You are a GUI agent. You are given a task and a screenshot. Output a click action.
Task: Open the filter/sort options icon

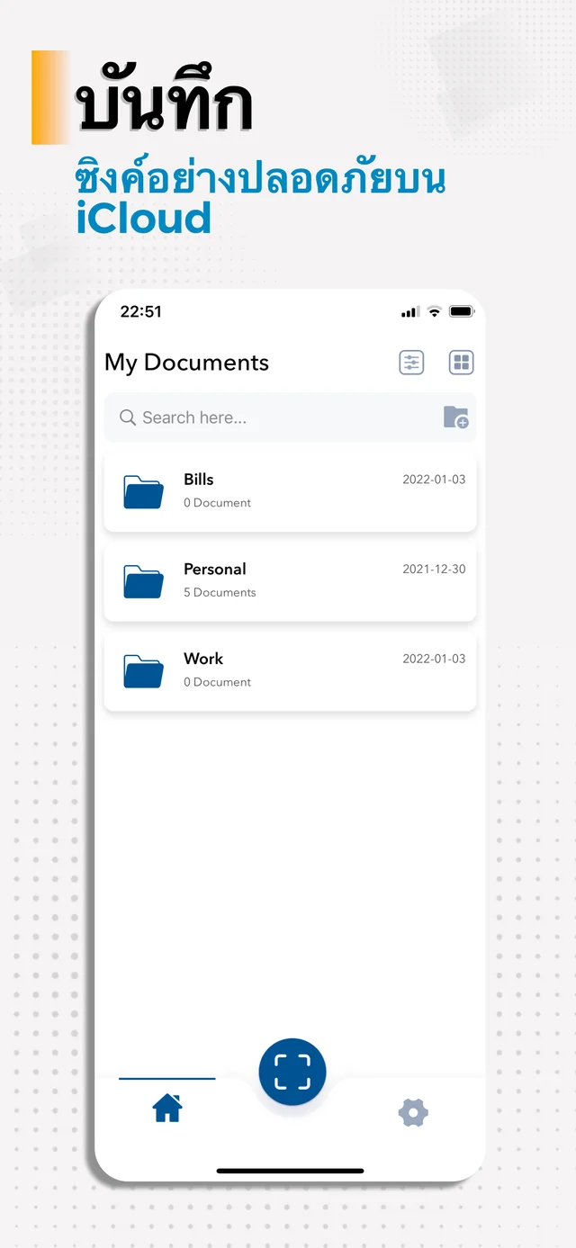[411, 363]
